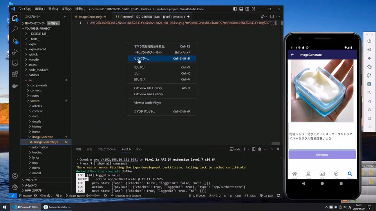
Task: Click the master branch status item
Action: 26,196
